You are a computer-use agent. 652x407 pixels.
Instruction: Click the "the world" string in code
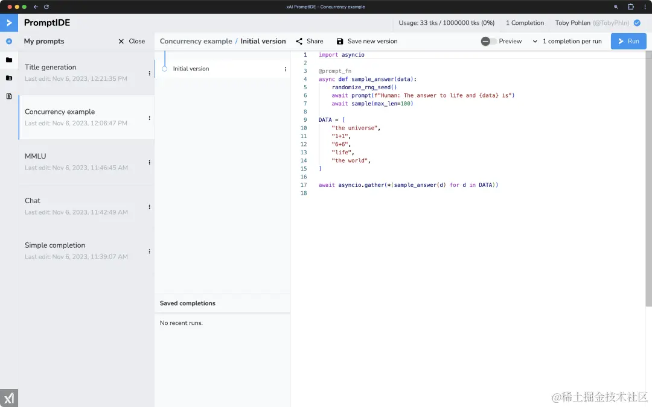tap(350, 160)
